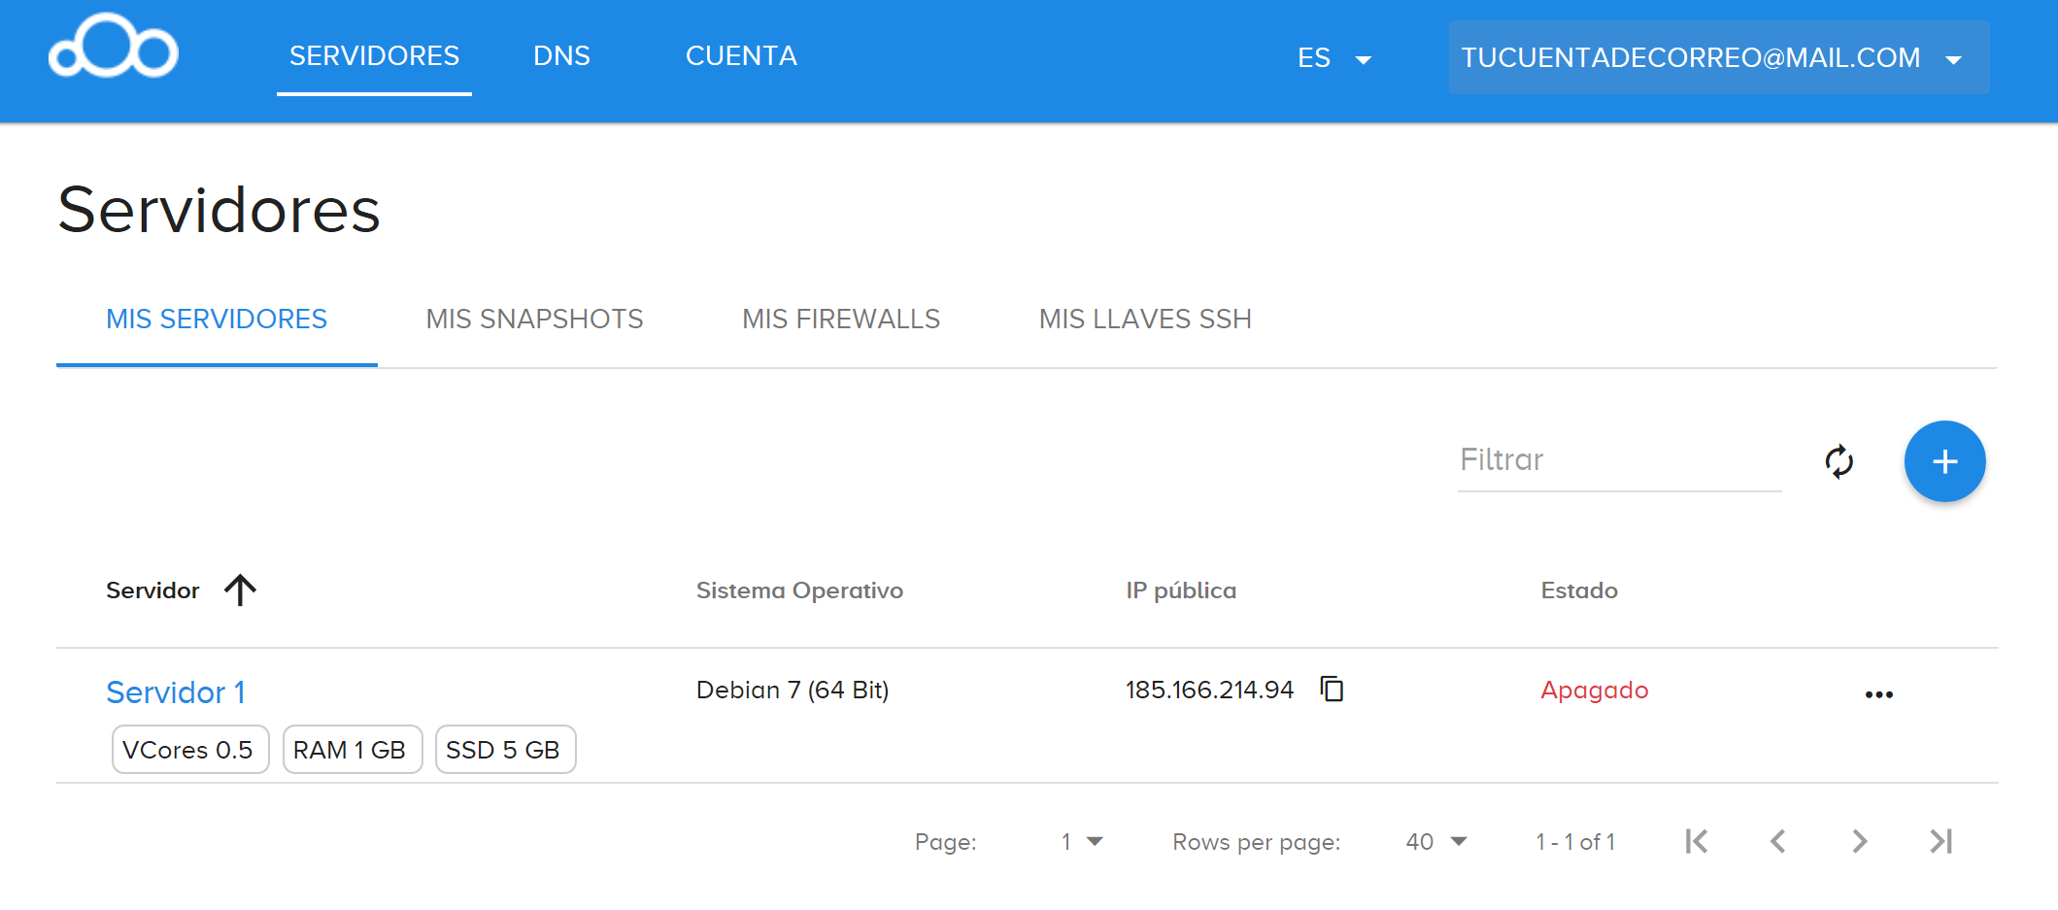Open the SERVIDORES navigation menu
The image size is (2058, 910).
coord(374,56)
